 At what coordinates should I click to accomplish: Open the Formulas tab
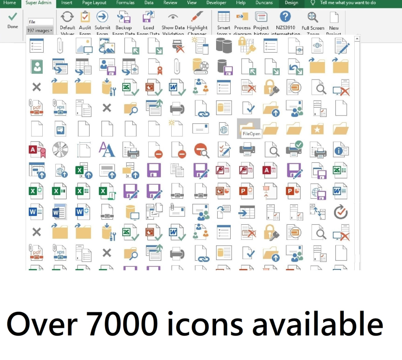[x=125, y=3]
